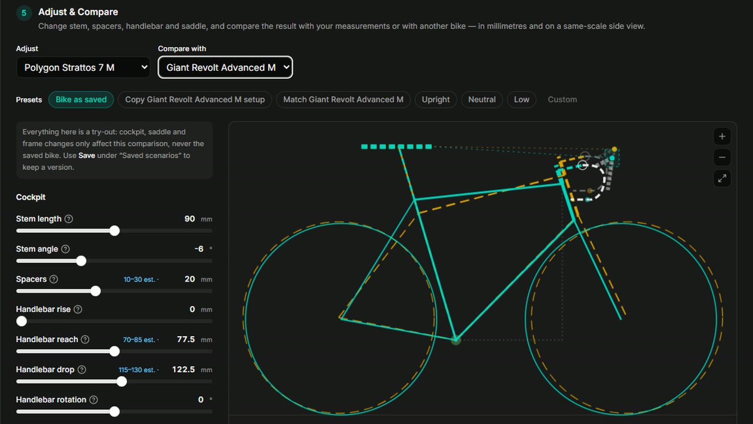
Task: Select the Custom preset label
Action: (x=562, y=100)
